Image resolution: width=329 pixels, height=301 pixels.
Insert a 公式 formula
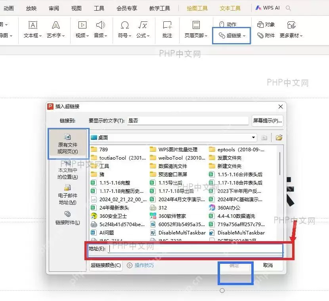[143, 30]
